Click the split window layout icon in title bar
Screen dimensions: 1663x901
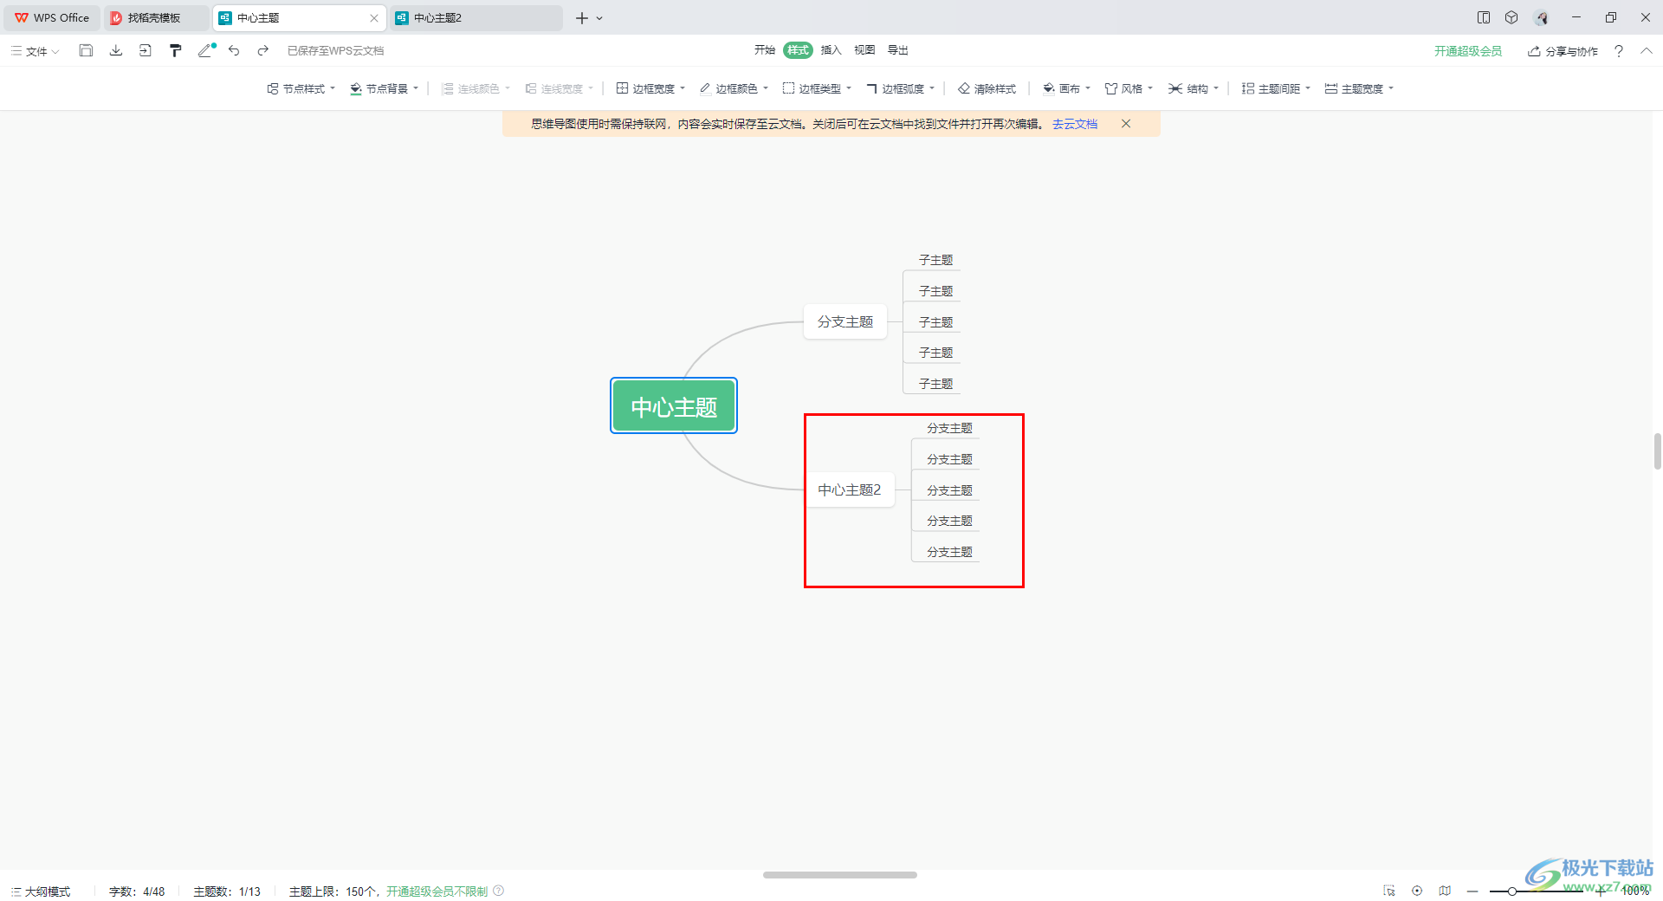tap(1484, 17)
